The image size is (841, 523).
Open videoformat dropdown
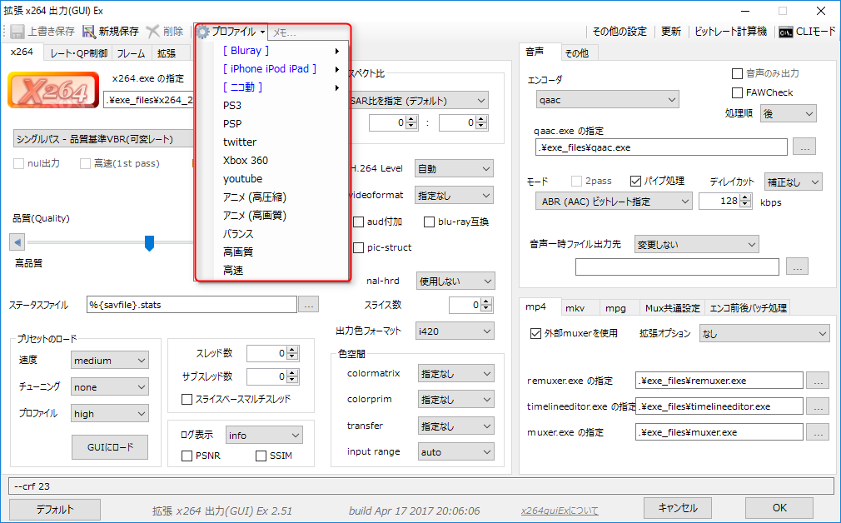(455, 195)
